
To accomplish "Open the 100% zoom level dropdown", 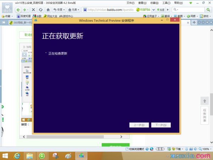I will click(205, 149).
